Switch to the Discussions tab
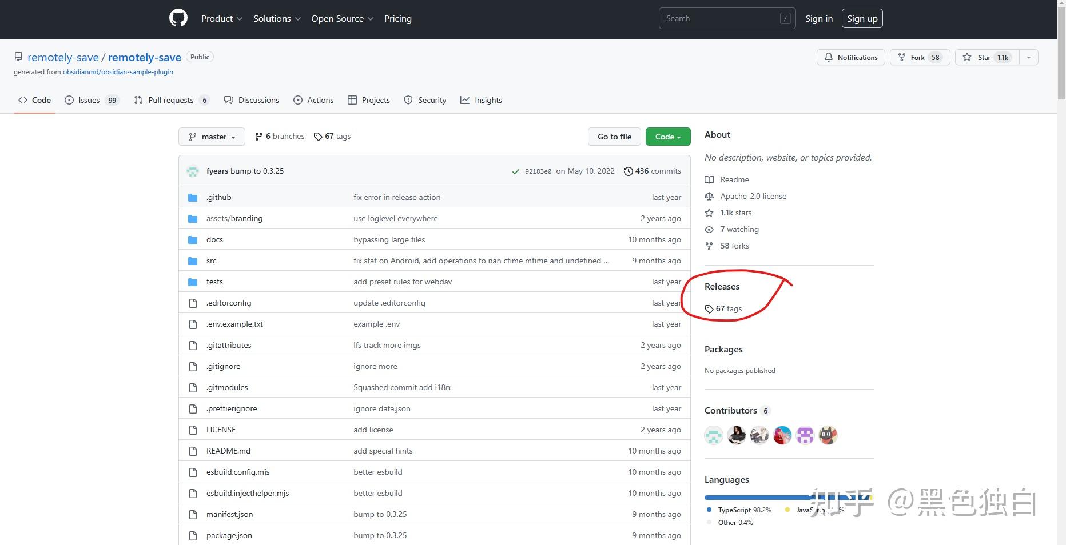Screen dimensions: 1066x545 [252, 100]
